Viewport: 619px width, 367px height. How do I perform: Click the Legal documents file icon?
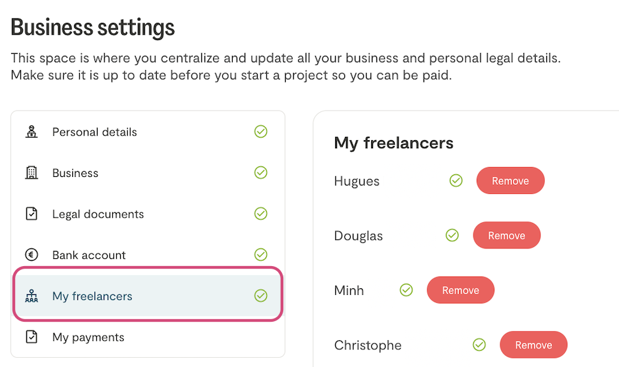[x=31, y=214]
